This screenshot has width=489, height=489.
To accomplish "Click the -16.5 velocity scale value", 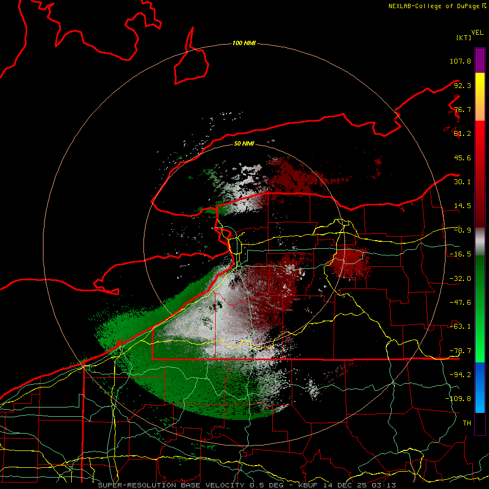I will [460, 254].
